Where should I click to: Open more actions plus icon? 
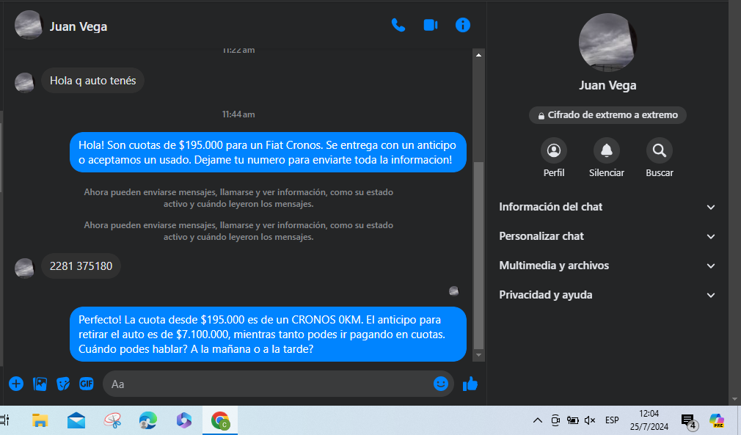(16, 384)
